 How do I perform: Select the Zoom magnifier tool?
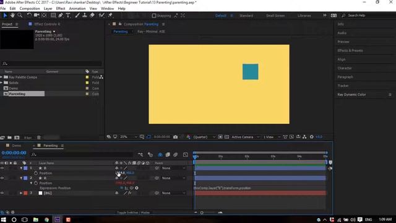tap(20, 15)
